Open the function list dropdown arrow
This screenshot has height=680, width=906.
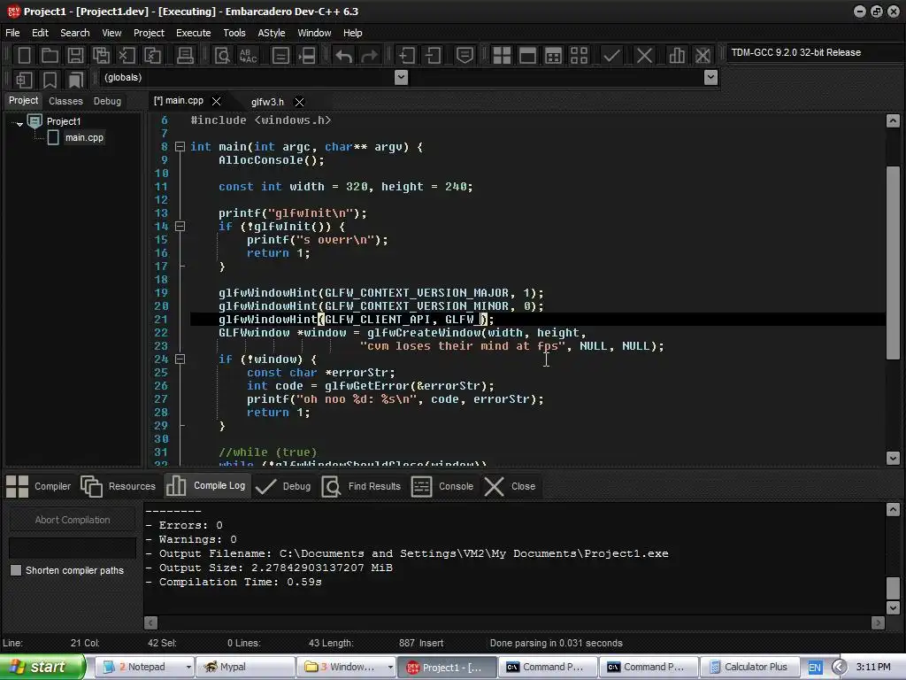coord(711,78)
